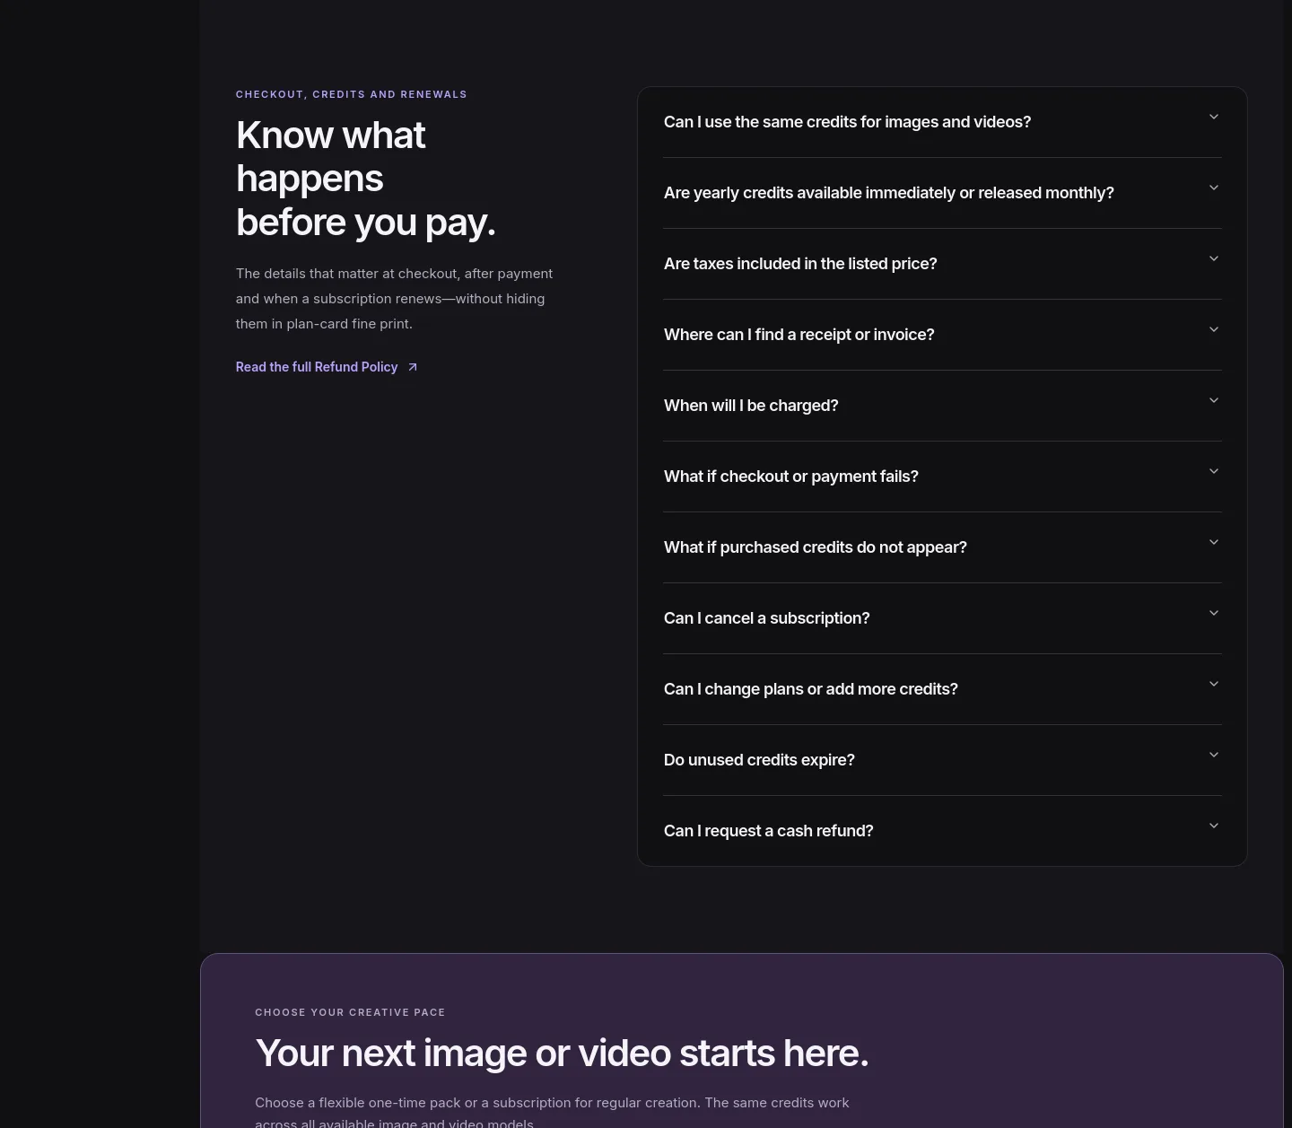Open the 'When will I be charged?' question
This screenshot has height=1128, width=1292.
coord(942,406)
